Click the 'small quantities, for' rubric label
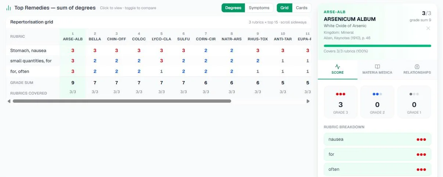This screenshot has width=443, height=177. pyautogui.click(x=31, y=61)
